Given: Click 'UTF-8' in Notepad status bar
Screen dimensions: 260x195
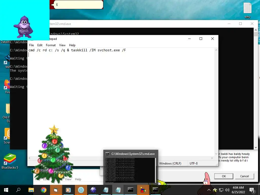Looking at the screenshot, I should click(193, 164).
